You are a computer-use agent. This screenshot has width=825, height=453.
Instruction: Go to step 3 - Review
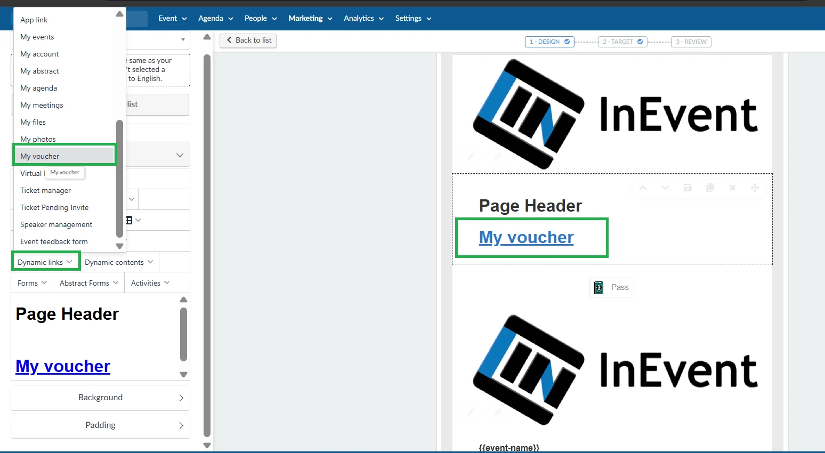click(x=691, y=42)
